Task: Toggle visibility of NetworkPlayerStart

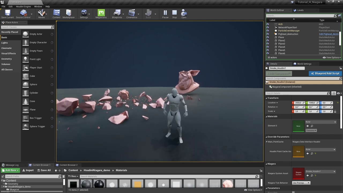Action: click(x=267, y=27)
